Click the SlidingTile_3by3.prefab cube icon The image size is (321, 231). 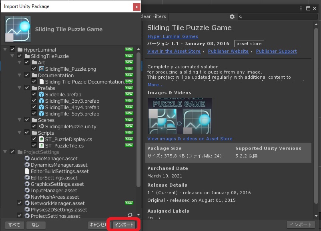coord(41,101)
